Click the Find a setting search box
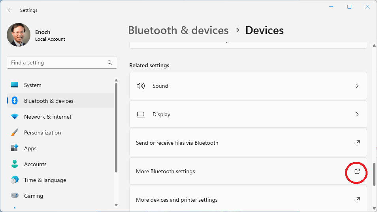 (57, 62)
